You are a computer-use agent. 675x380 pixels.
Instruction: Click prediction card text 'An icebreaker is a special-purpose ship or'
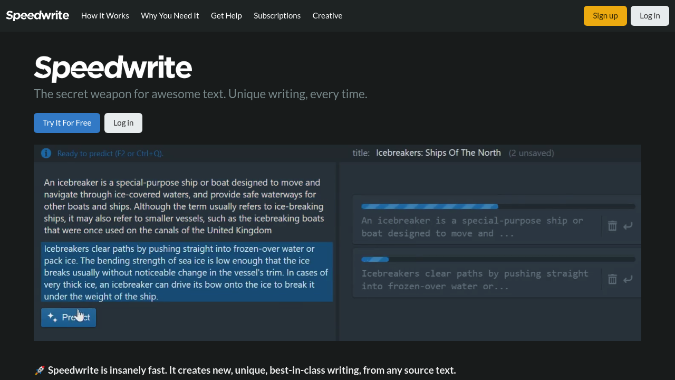[x=472, y=227]
